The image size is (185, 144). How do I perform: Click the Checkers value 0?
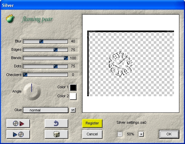tap(73, 75)
